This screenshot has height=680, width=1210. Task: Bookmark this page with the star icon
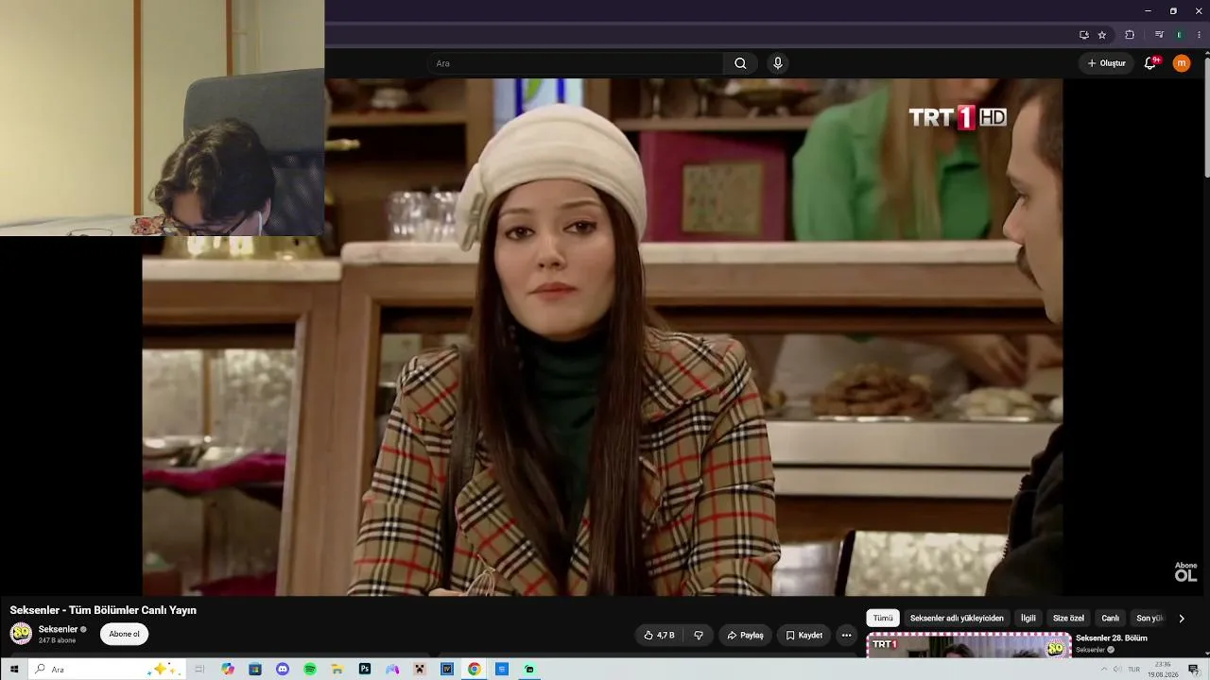click(1102, 35)
